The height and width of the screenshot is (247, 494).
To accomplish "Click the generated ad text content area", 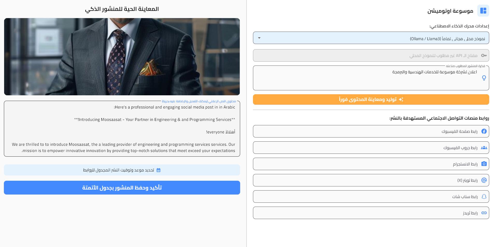I will pyautogui.click(x=122, y=129).
